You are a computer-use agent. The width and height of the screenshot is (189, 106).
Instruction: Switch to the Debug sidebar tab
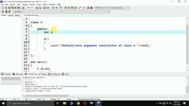(x=17, y=15)
